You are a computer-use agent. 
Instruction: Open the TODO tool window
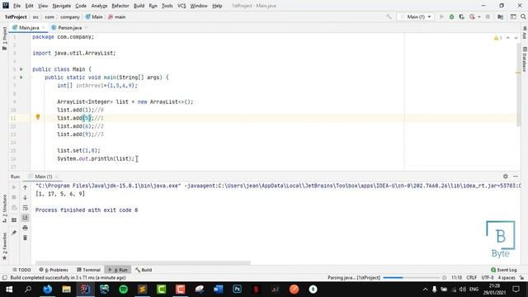coord(22,270)
